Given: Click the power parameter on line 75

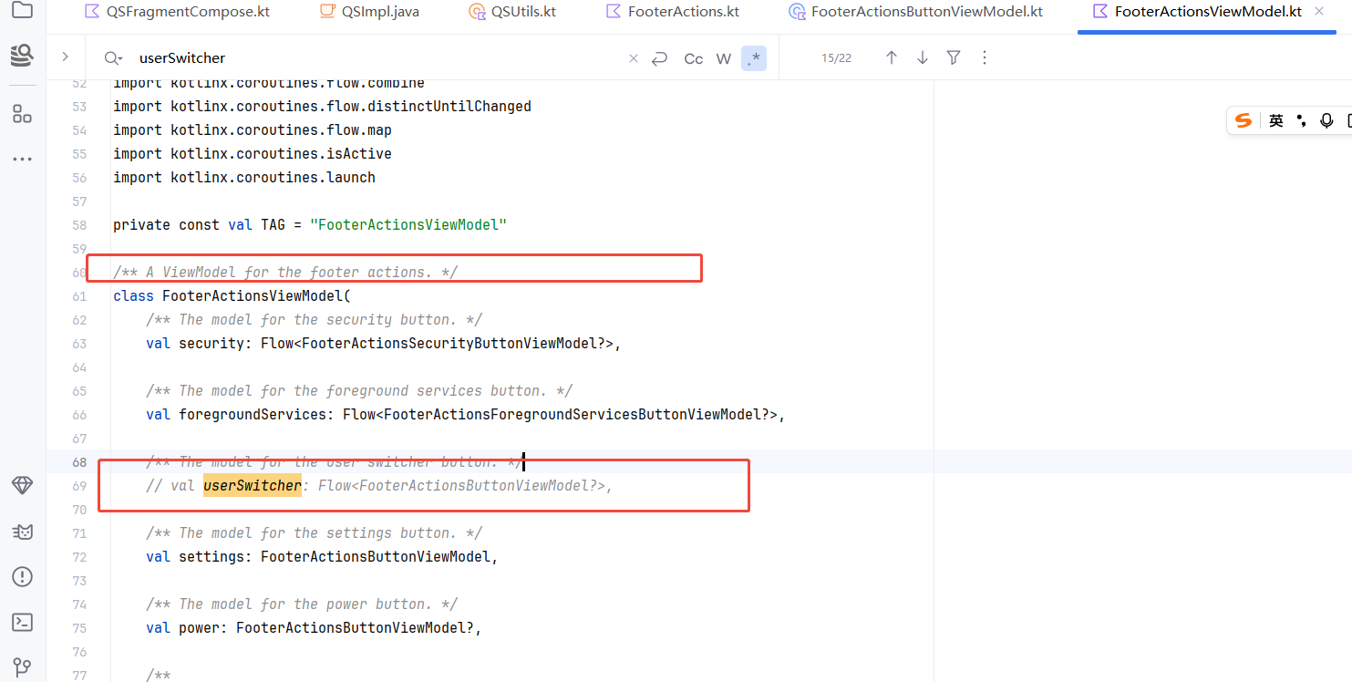Looking at the screenshot, I should [200, 628].
